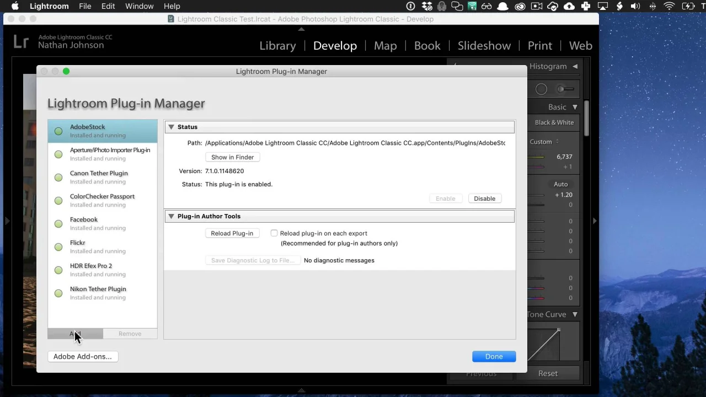Click the Done button

[x=494, y=356]
